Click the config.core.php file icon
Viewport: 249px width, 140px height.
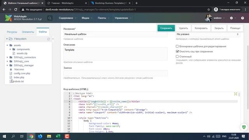click(x=11, y=73)
